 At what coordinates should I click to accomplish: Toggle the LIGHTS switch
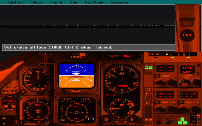[x=189, y=59]
